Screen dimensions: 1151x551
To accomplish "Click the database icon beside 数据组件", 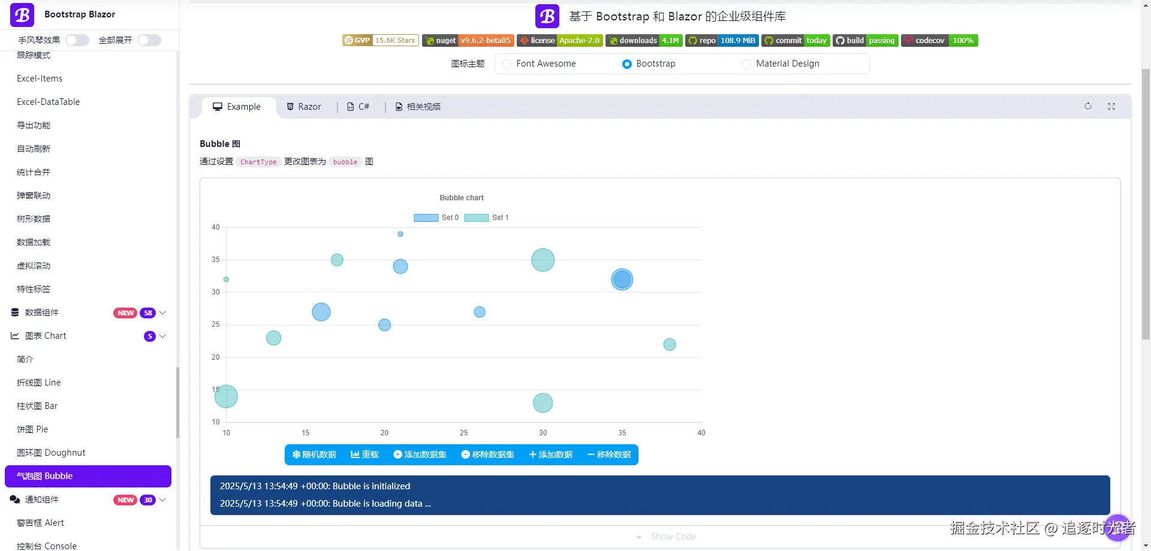I will 15,312.
